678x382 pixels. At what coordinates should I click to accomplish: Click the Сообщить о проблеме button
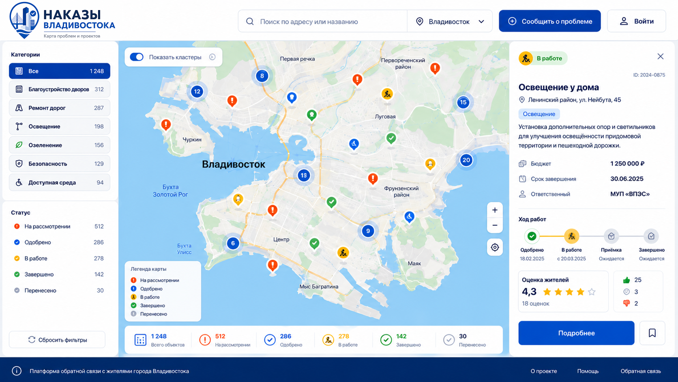click(x=550, y=21)
